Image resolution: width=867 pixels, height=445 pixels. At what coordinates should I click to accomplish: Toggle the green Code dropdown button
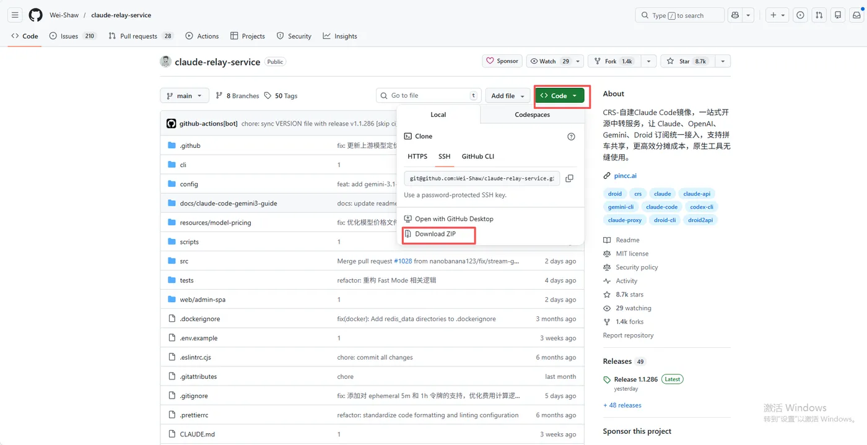point(560,96)
